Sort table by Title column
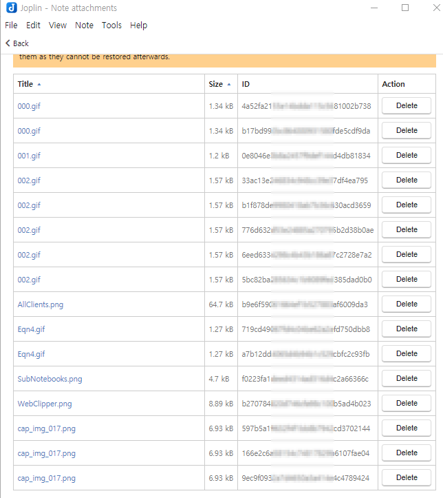 (x=29, y=84)
